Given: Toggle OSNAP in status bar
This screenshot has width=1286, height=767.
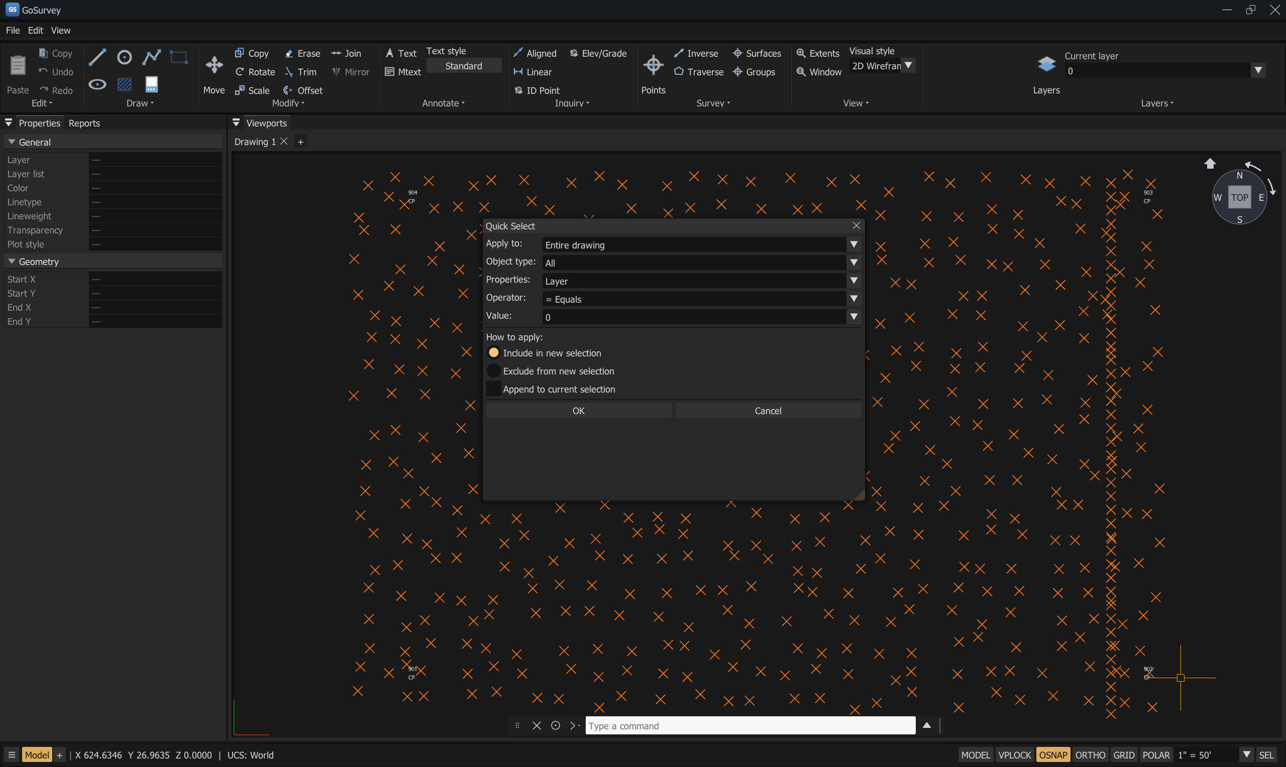Looking at the screenshot, I should tap(1053, 754).
